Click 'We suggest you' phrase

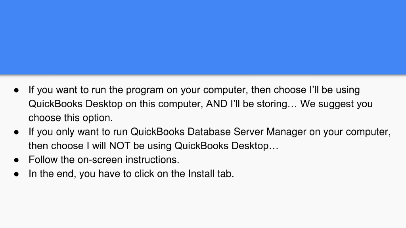pyautogui.click(x=336, y=104)
